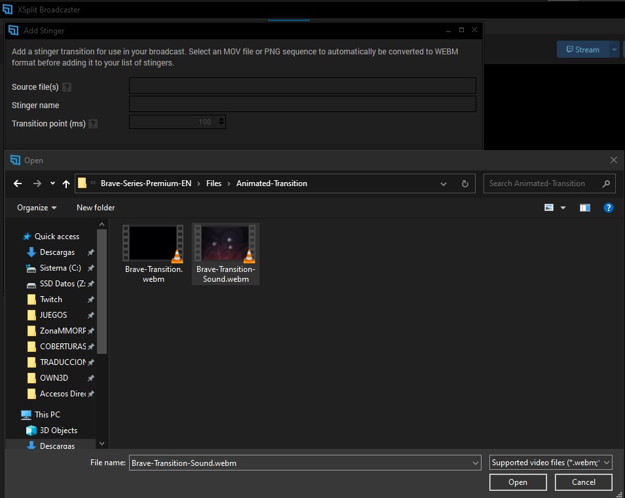625x498 pixels.
Task: Open the Stream button dropdown arrow
Action: pos(614,50)
